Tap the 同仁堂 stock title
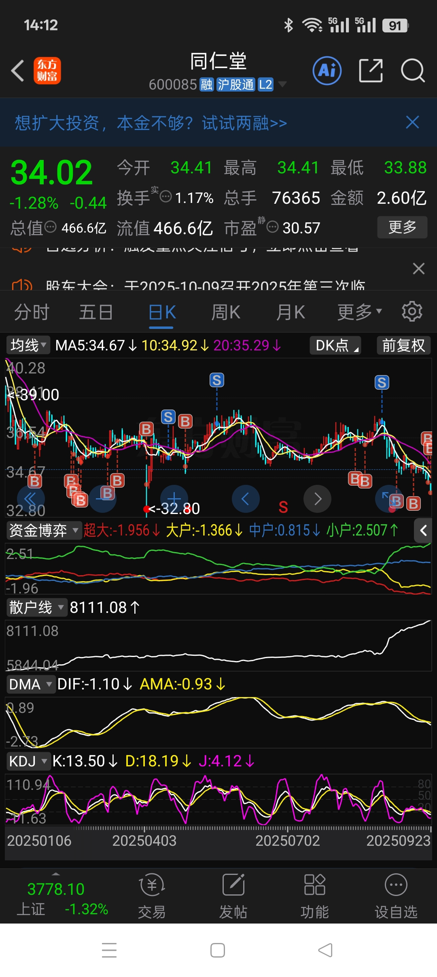This screenshot has width=437, height=977. pyautogui.click(x=218, y=61)
